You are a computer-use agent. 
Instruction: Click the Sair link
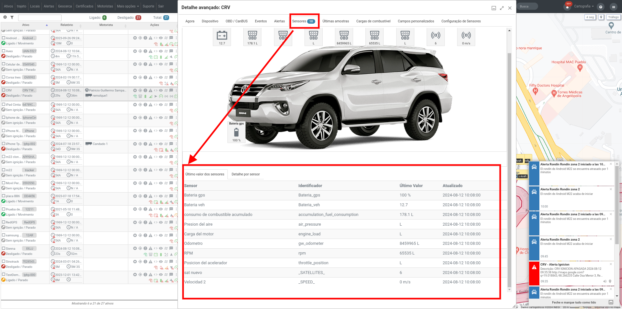[x=161, y=6]
